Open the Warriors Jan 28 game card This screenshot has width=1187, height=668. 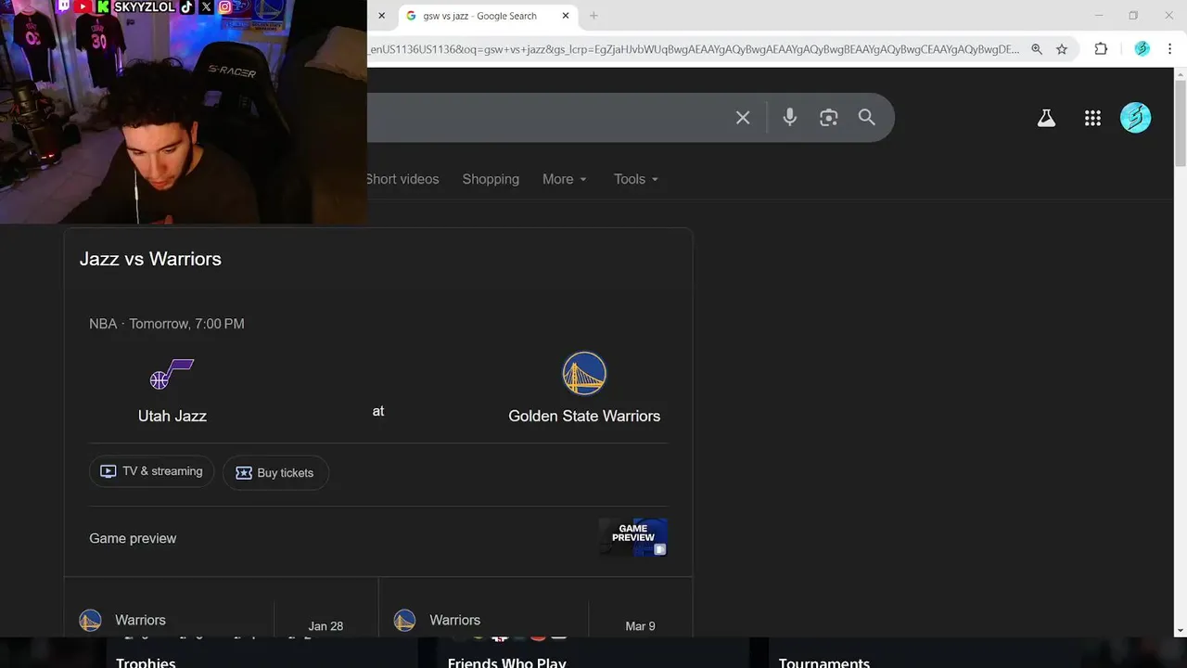tap(222, 608)
